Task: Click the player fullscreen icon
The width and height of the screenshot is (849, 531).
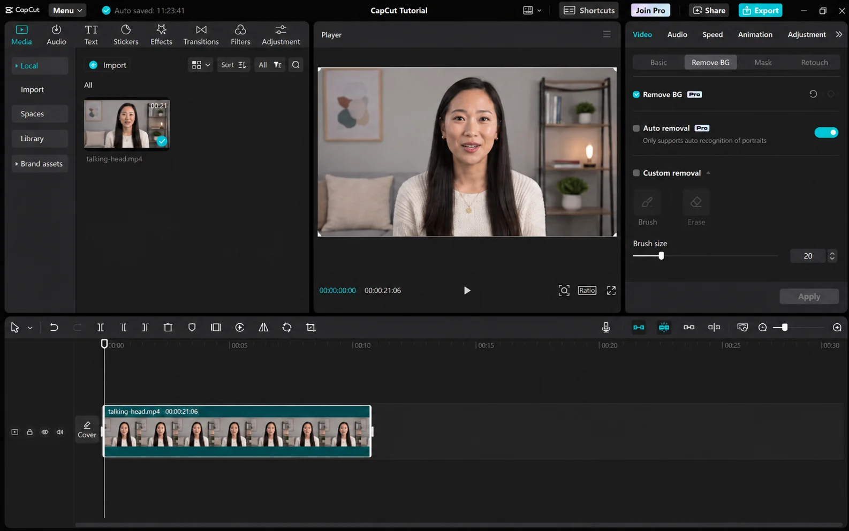Action: [x=611, y=290]
